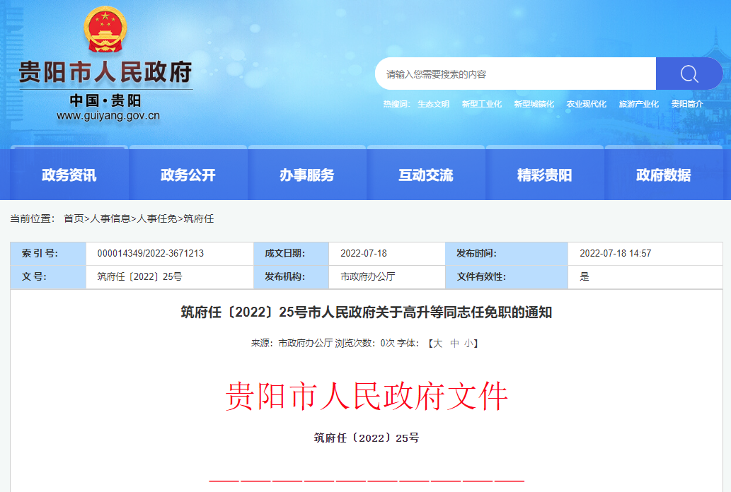The width and height of the screenshot is (731, 492).
Task: Click 人事信息 breadcrumb link
Action: (110, 219)
